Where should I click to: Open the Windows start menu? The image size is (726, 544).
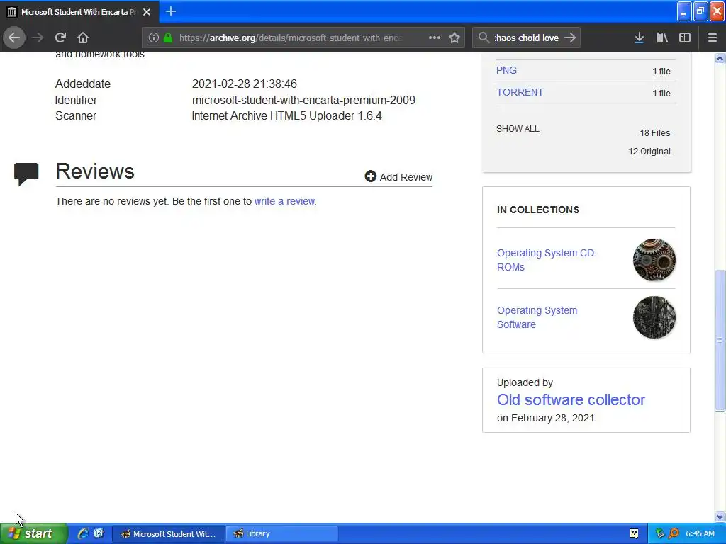coord(33,533)
